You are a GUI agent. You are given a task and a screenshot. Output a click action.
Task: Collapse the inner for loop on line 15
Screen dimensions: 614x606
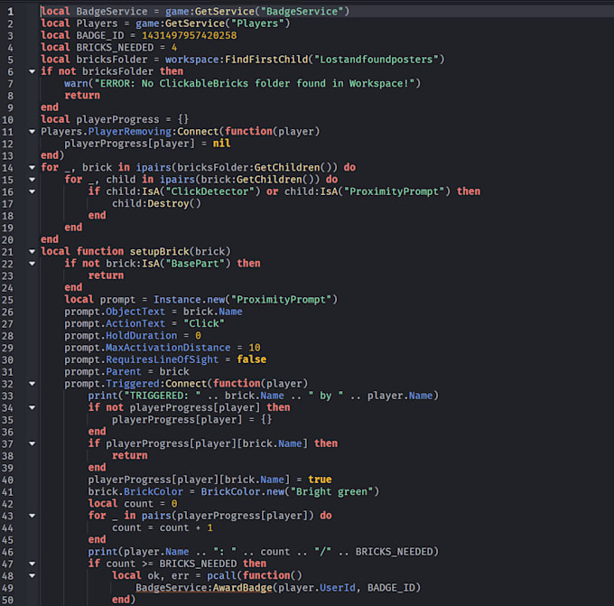click(33, 180)
